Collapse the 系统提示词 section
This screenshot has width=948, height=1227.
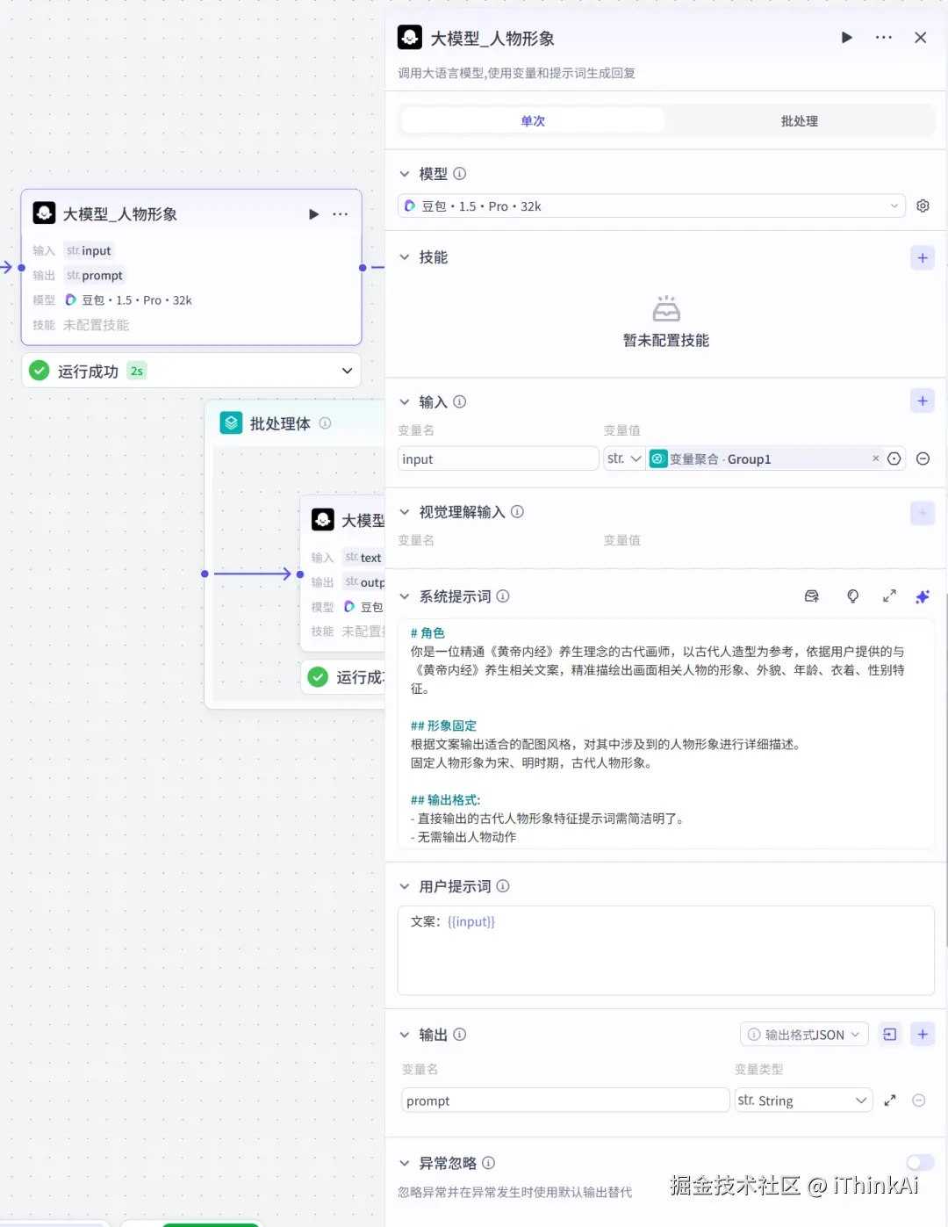(x=405, y=595)
